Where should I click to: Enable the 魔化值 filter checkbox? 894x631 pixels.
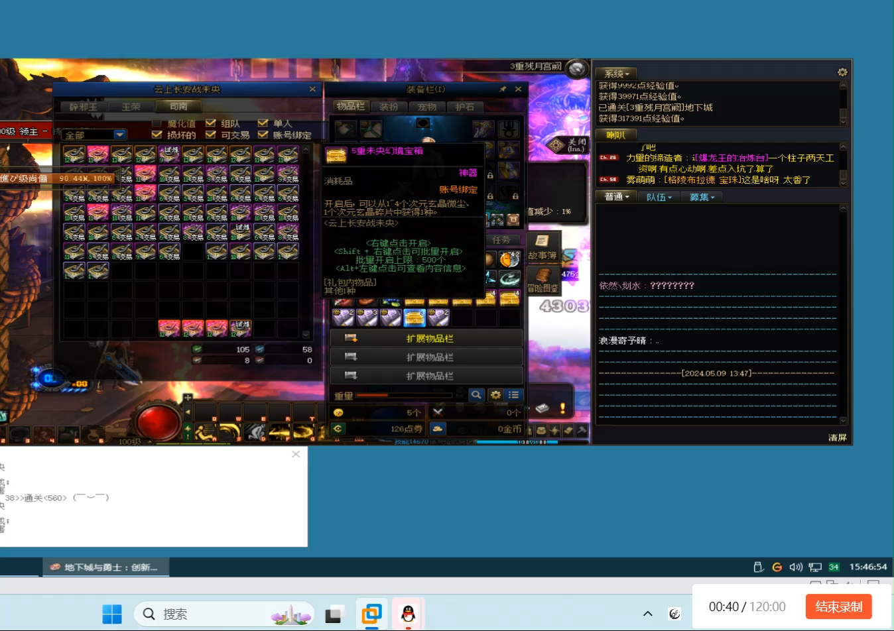(157, 123)
